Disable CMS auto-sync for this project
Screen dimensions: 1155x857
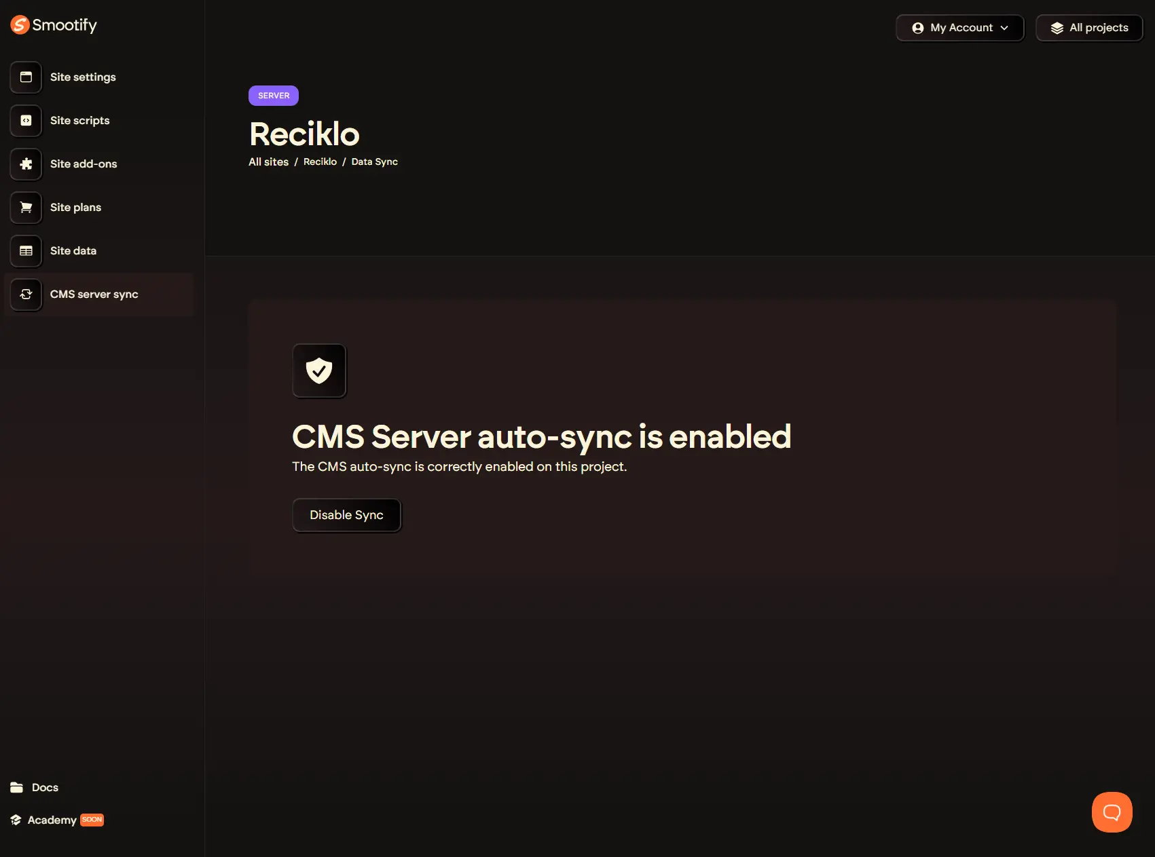(346, 515)
